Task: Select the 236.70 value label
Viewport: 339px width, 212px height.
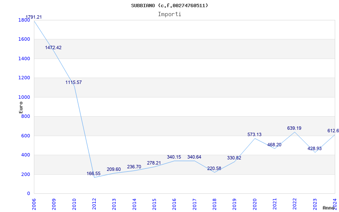Action: click(x=134, y=167)
